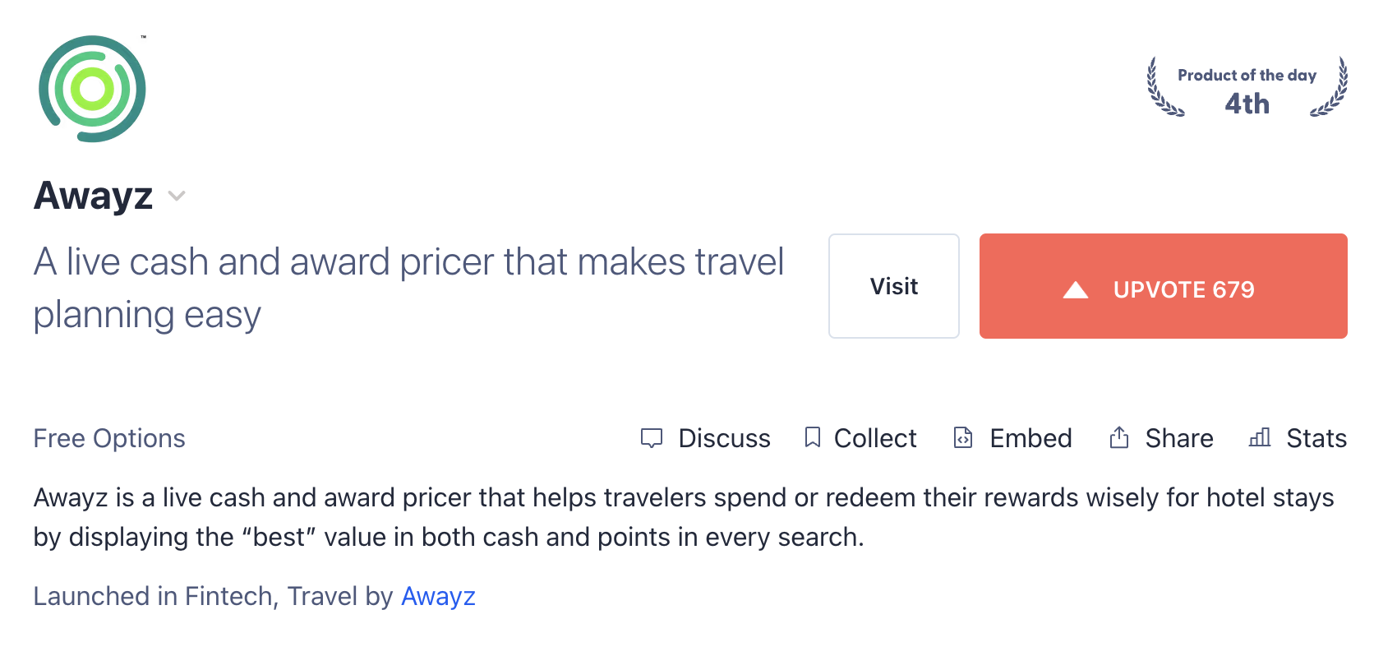Click the left laurel wreath icon
The width and height of the screenshot is (1397, 656).
[x=1163, y=87]
